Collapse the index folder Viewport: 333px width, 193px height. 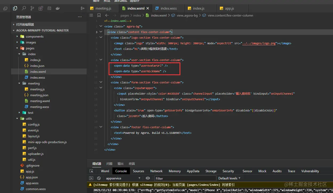(49, 54)
